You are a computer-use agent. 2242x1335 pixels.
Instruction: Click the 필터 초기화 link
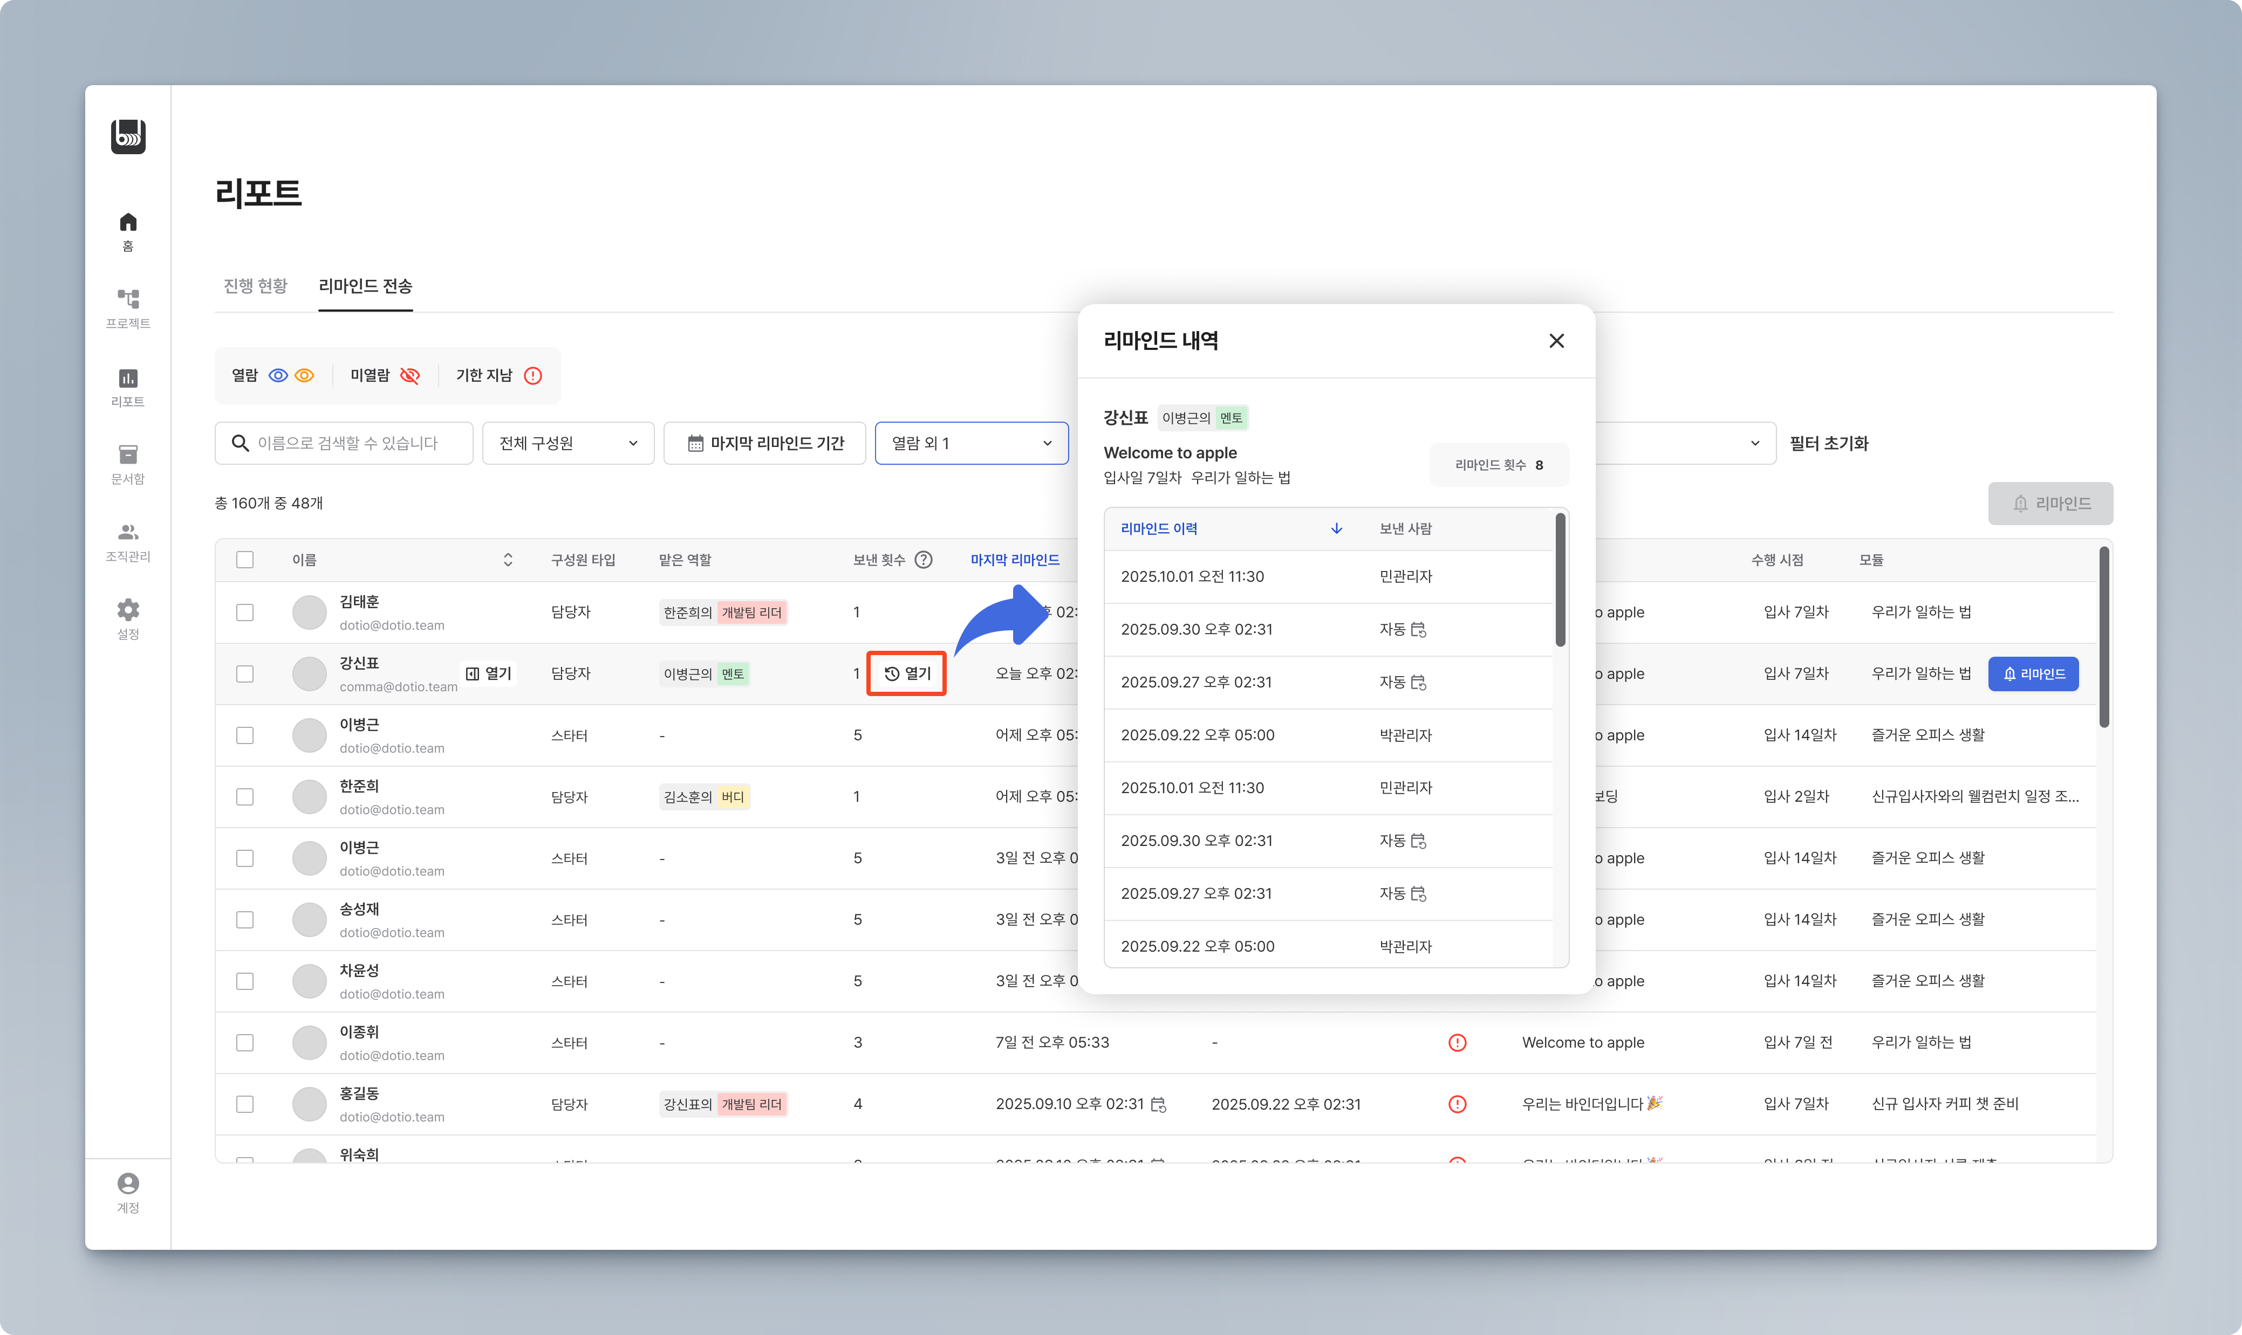[x=1829, y=444]
